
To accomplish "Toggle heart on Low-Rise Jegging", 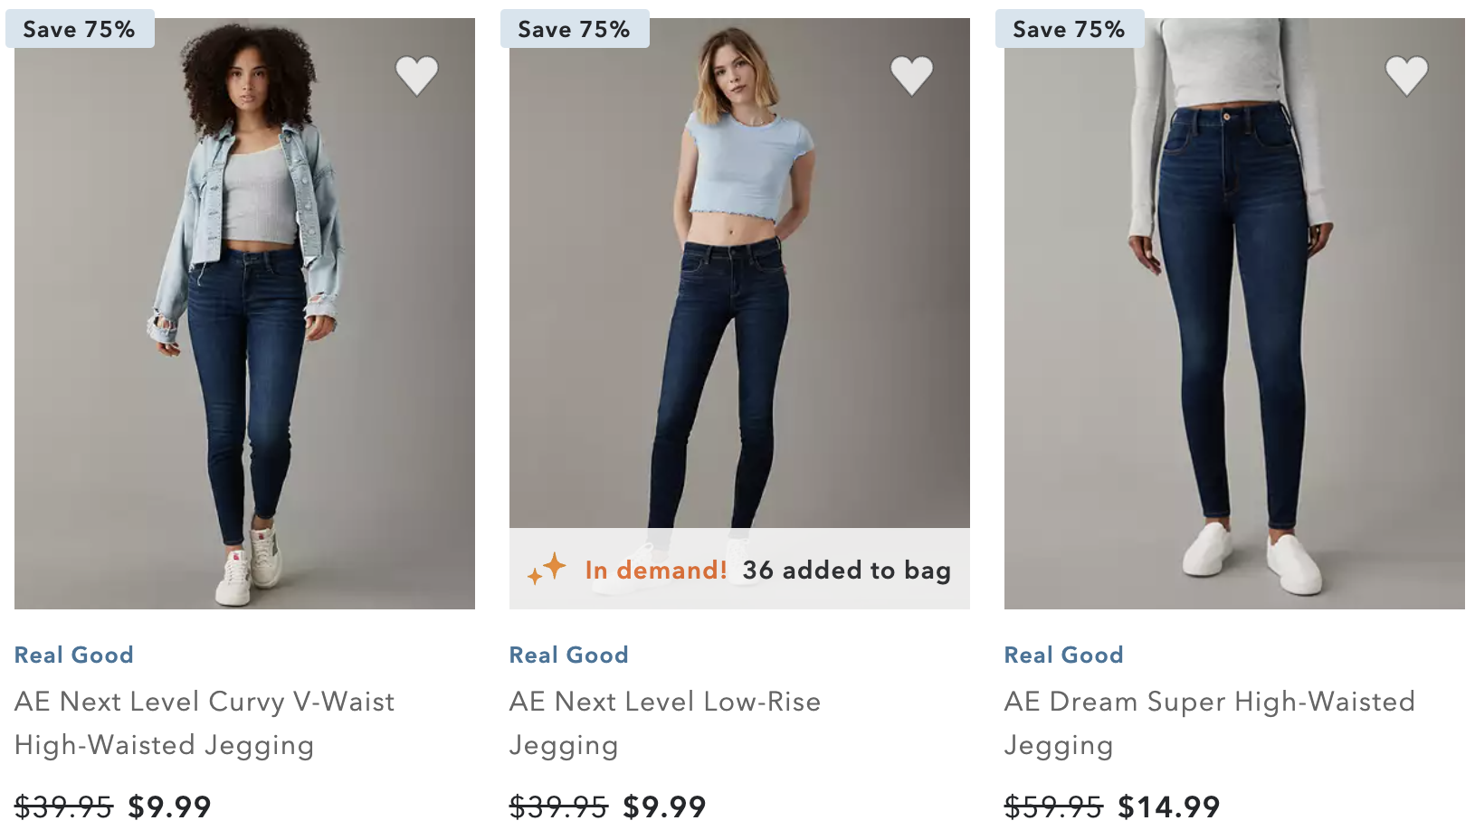I will click(x=911, y=75).
